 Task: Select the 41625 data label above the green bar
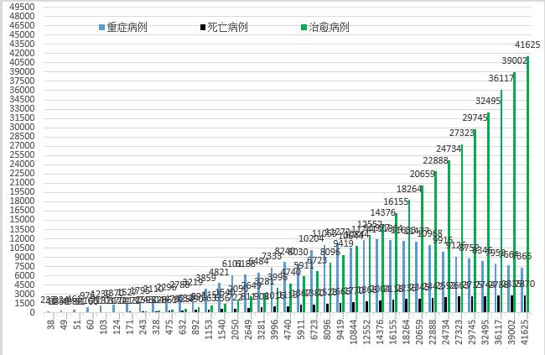pyautogui.click(x=527, y=44)
